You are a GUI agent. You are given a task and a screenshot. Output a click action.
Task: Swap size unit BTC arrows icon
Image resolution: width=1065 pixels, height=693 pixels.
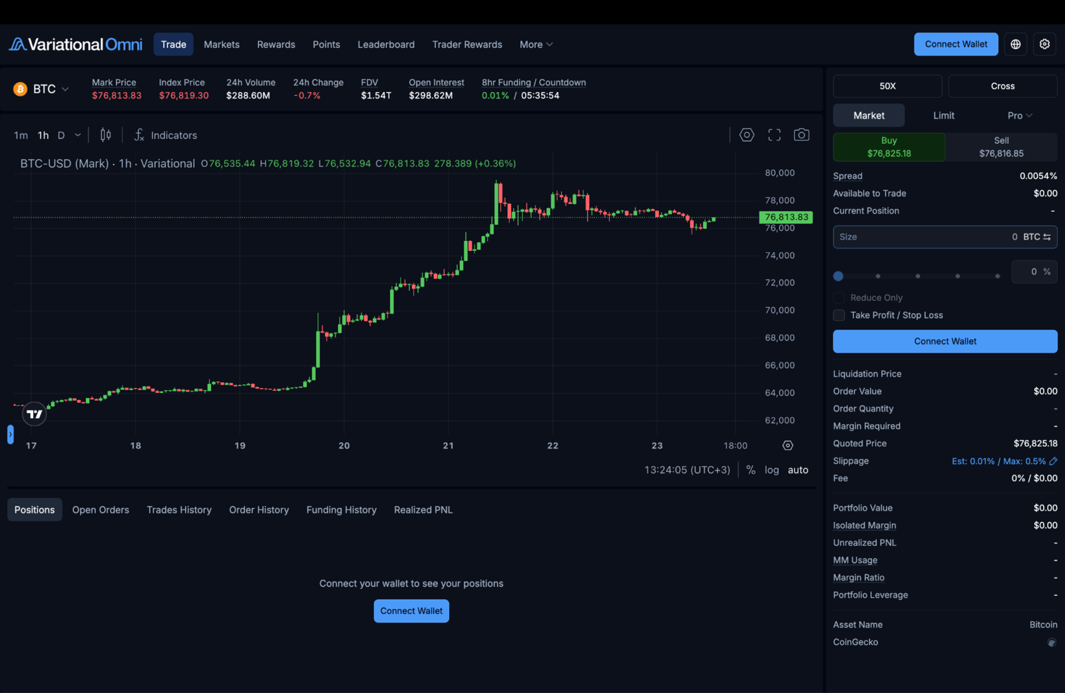[x=1047, y=237]
